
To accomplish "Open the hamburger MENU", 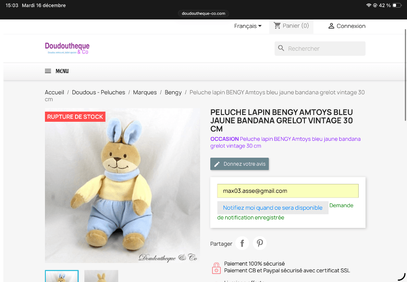I will [x=56, y=71].
